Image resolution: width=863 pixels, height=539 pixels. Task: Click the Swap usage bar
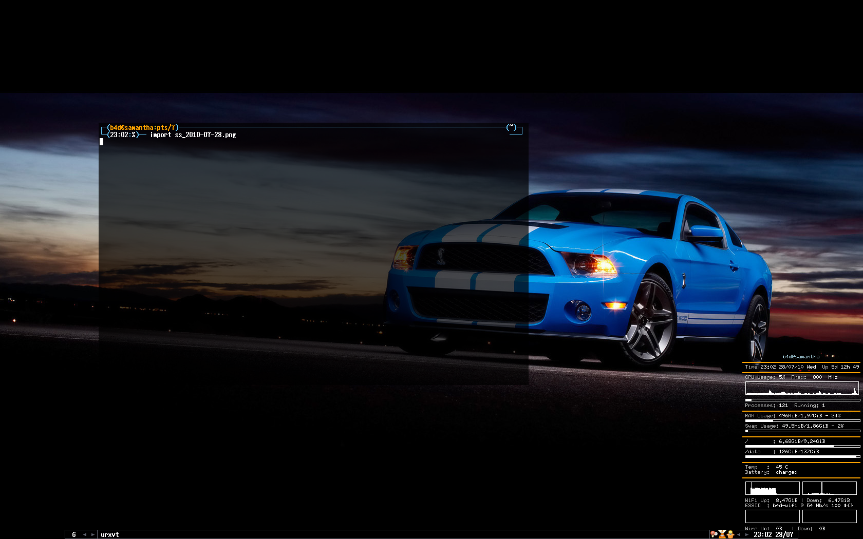click(x=802, y=431)
